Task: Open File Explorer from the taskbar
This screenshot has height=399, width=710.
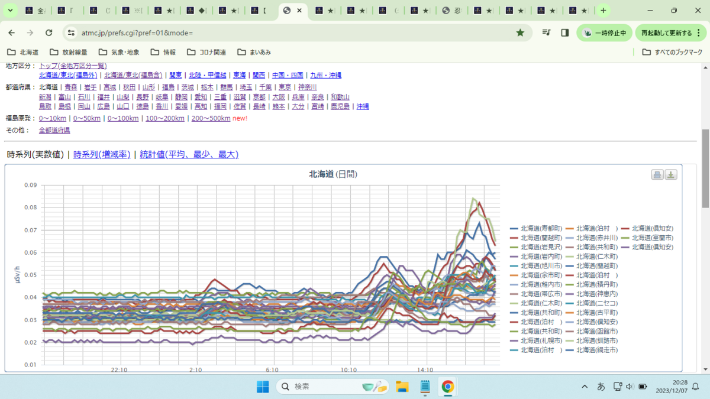Action: coord(402,387)
